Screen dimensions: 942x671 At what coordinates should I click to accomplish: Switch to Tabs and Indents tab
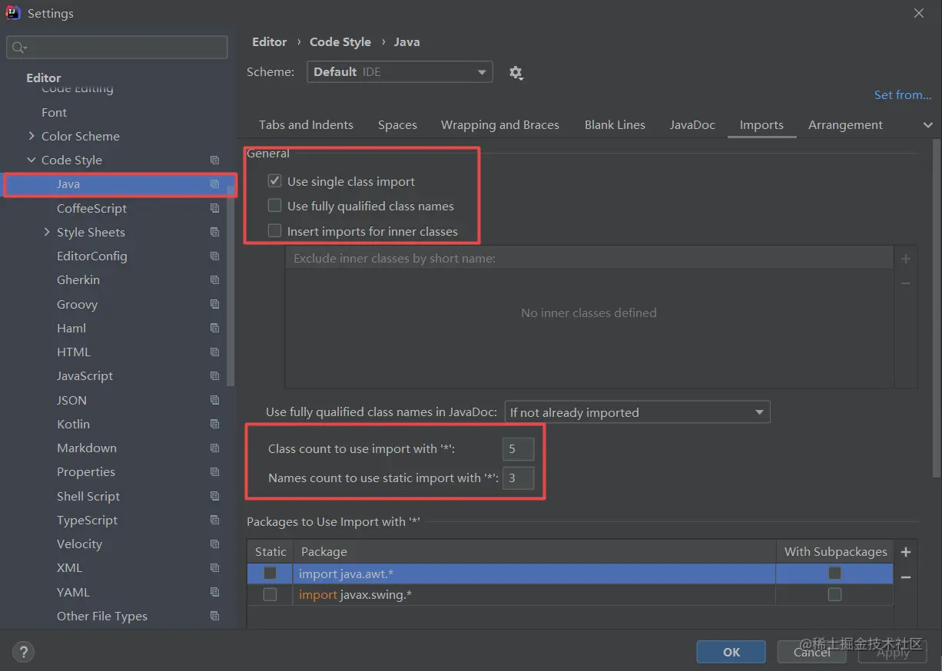(x=306, y=125)
